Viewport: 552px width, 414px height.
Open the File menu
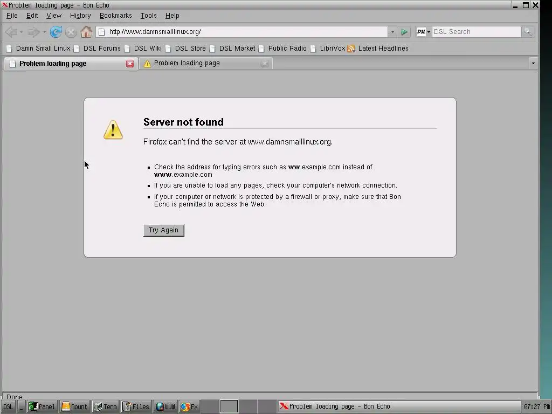click(x=12, y=16)
